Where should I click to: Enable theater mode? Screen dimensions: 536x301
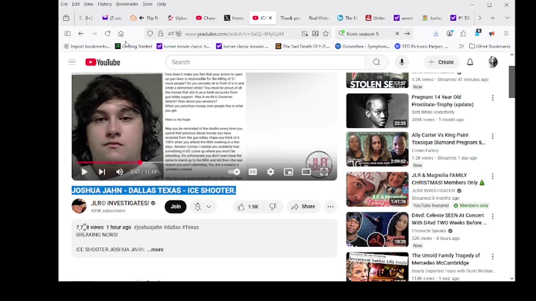click(306, 172)
